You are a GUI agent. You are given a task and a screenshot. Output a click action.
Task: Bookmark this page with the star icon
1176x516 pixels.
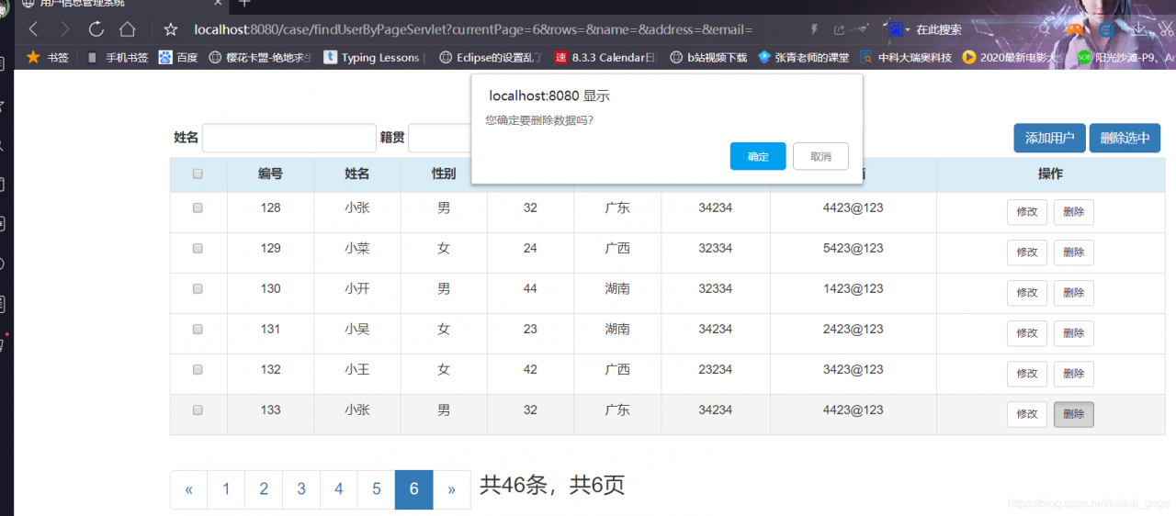[x=170, y=29]
